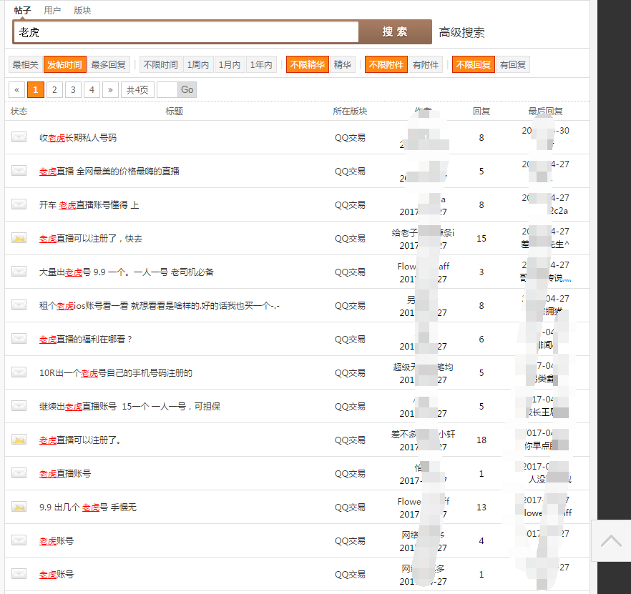Open thread 继续出老虎直播账号 15一个

129,406
